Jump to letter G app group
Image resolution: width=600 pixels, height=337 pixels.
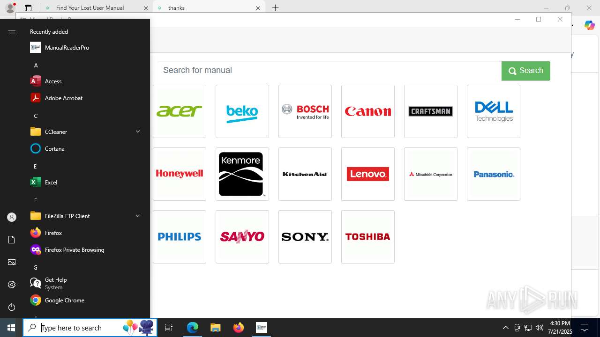(x=35, y=268)
